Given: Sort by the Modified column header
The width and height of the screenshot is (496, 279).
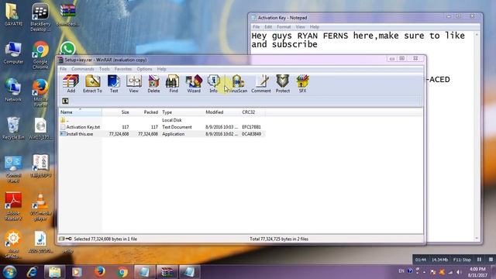Looking at the screenshot, I should [x=222, y=112].
